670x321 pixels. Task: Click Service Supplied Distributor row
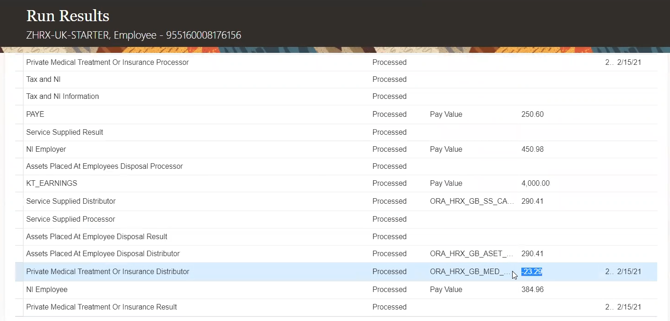(71, 201)
